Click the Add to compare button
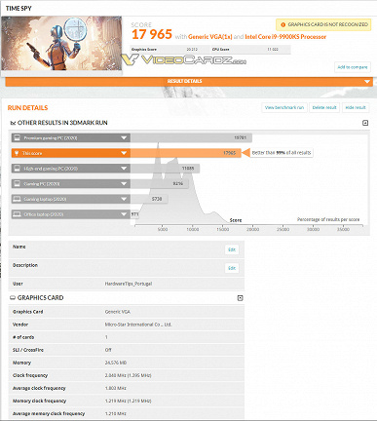Viewport: 377px width, 421px height. [353, 67]
